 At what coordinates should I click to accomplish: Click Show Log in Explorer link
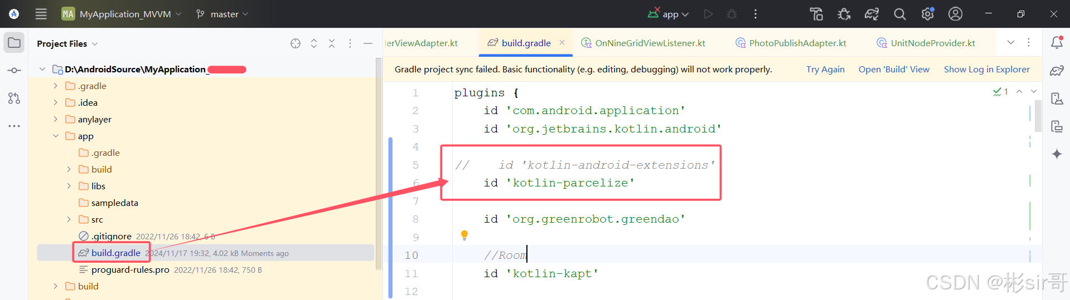[987, 70]
